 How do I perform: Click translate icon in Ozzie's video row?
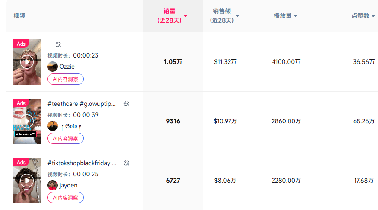[59, 44]
